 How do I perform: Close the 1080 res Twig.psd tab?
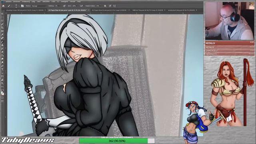coord(164,10)
